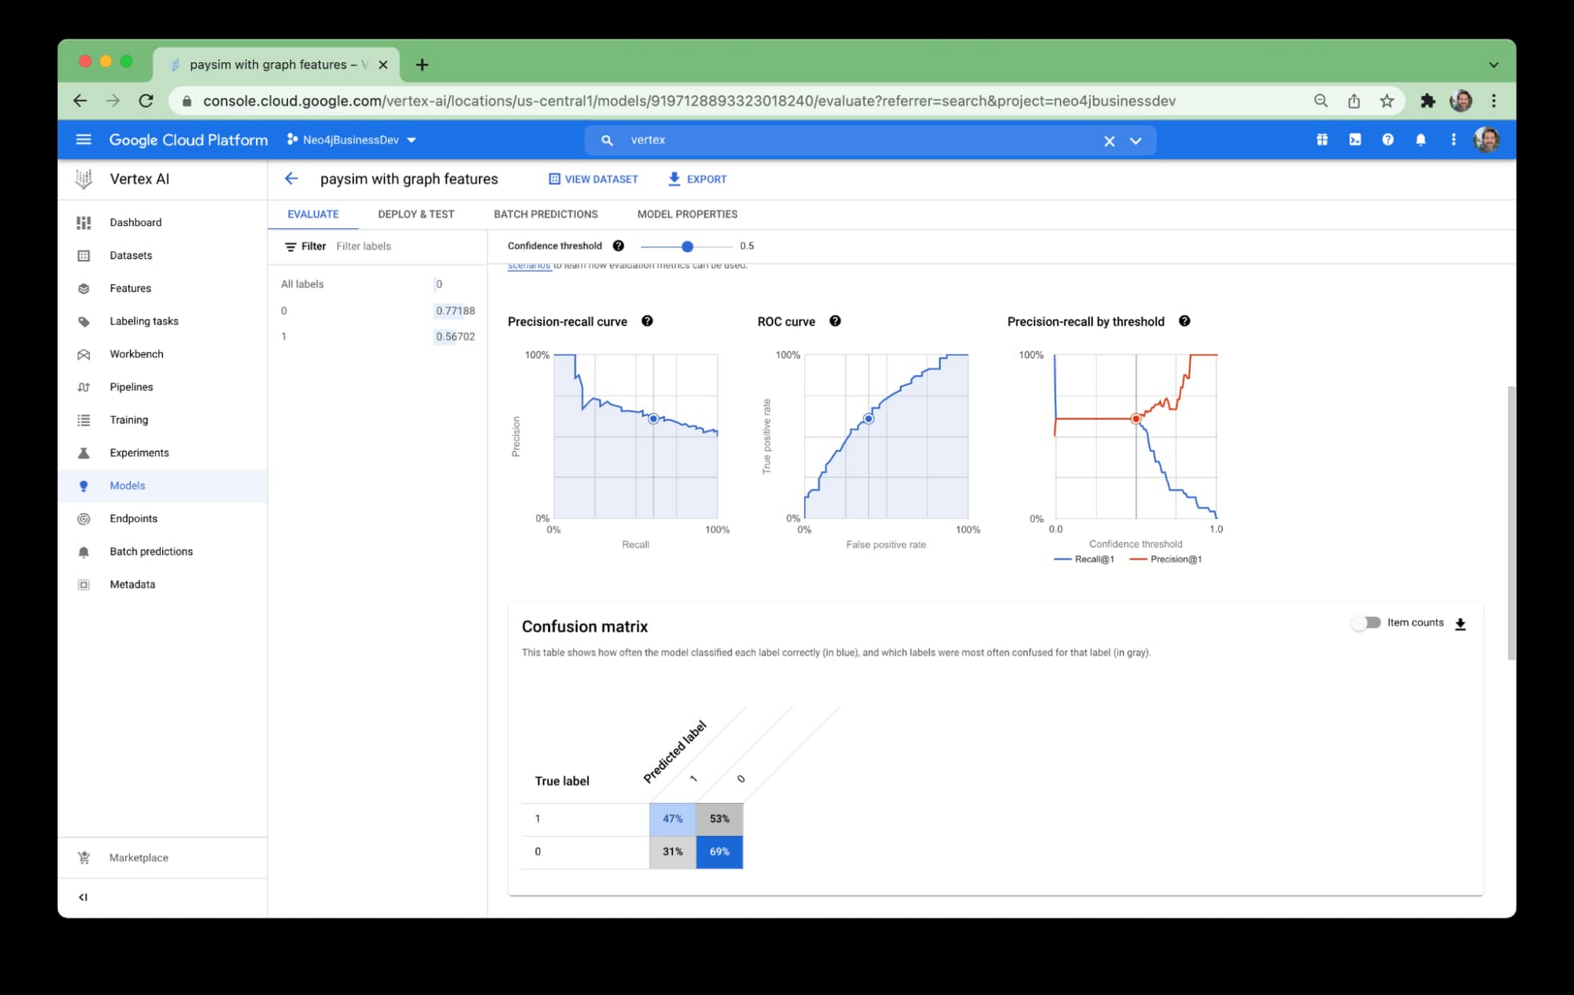Reload the browser page
This screenshot has height=995, width=1574.
(146, 101)
